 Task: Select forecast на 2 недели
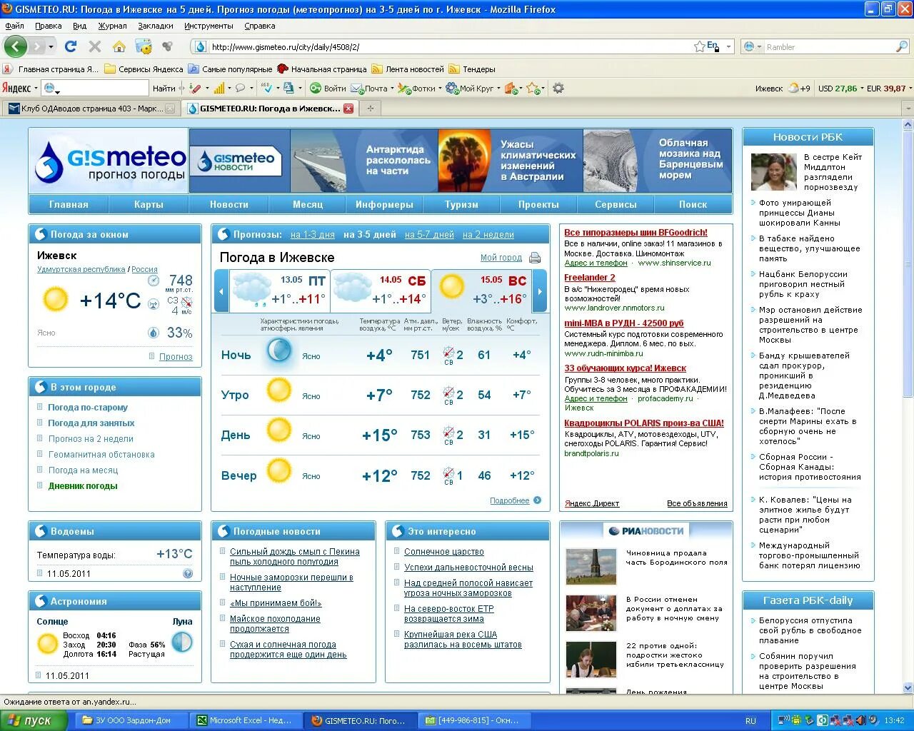[x=488, y=234]
